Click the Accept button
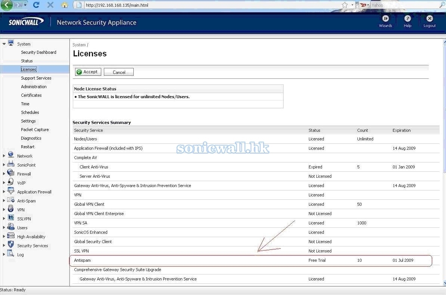This screenshot has width=446, height=295. tap(88, 72)
